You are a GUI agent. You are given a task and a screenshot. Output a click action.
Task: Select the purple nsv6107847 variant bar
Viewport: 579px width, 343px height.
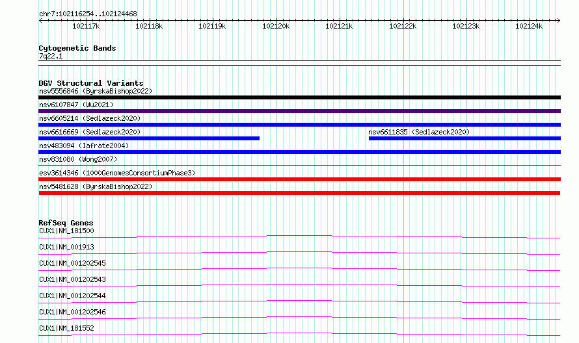click(x=299, y=111)
